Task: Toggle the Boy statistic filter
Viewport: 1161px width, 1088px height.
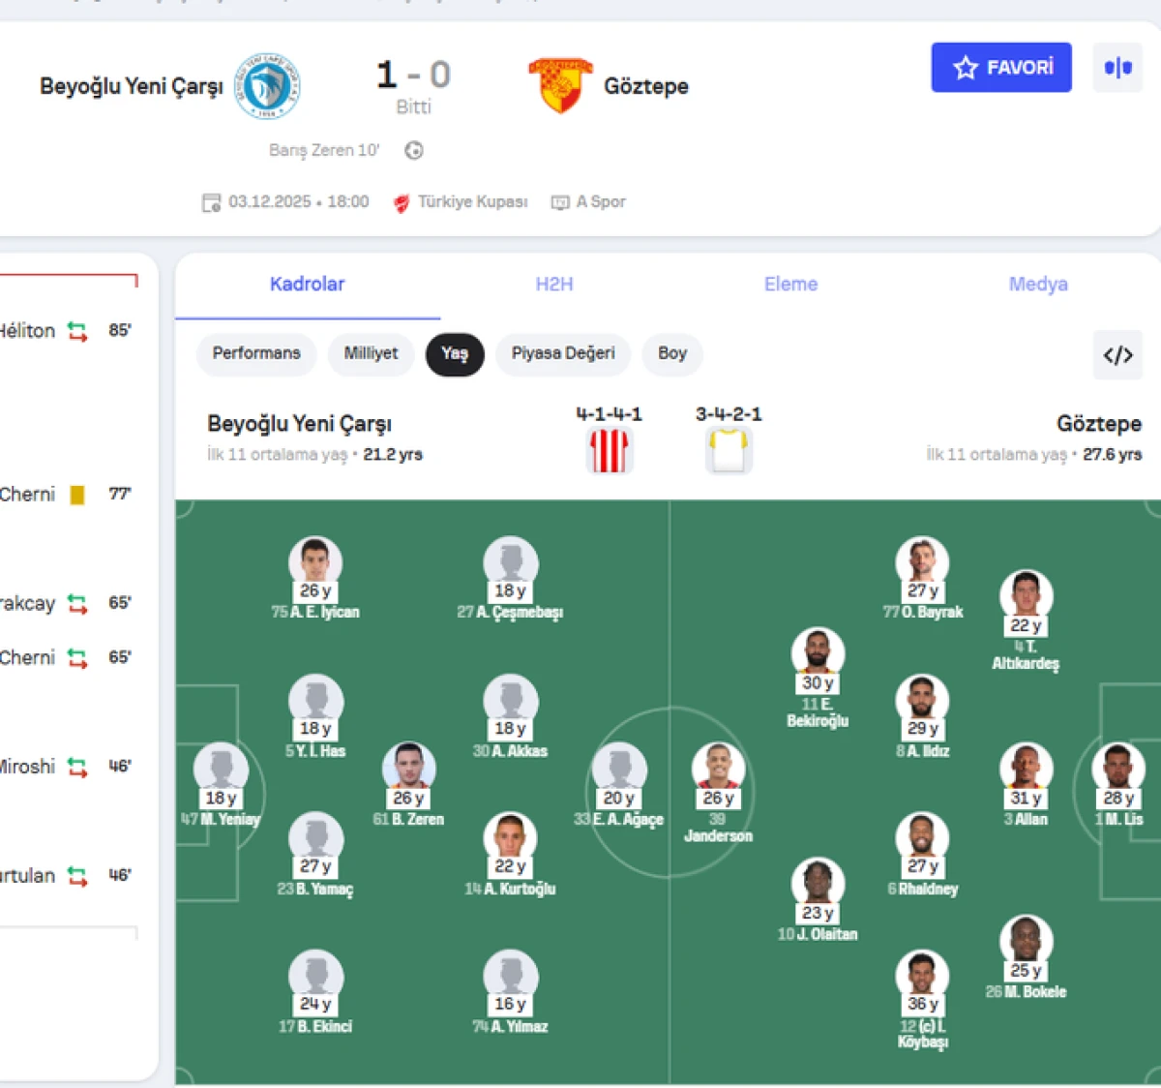Action: pos(671,354)
